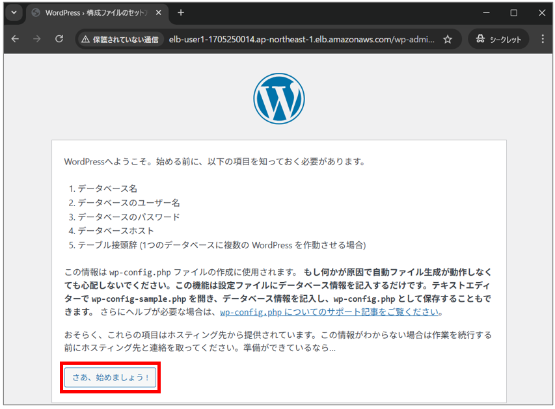
Task: Close the Chrome window
Action: [x=541, y=13]
